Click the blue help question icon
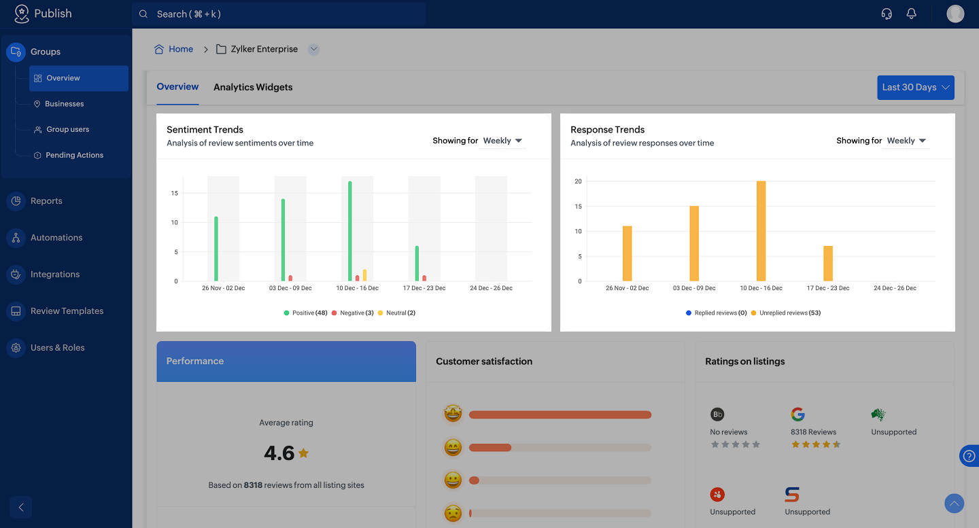This screenshot has height=528, width=979. (x=969, y=456)
